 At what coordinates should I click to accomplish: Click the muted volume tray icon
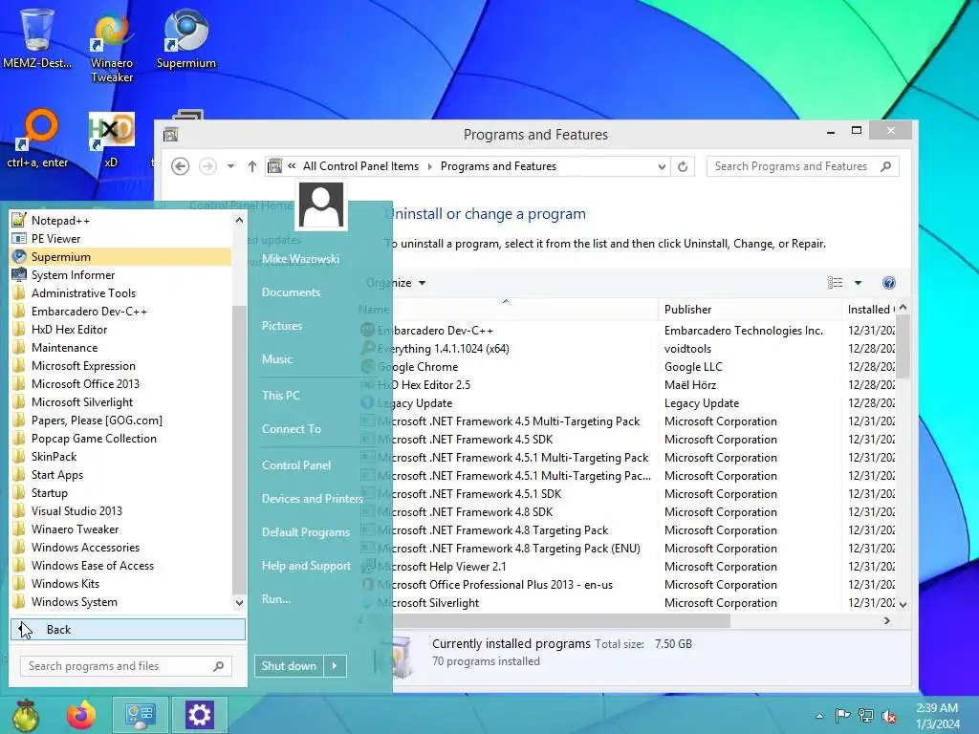[890, 716]
